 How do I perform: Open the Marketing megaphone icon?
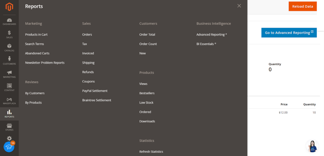pos(9,74)
